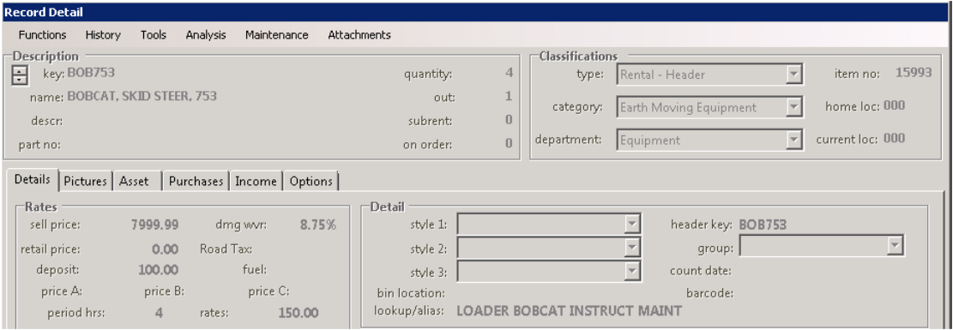Viewport: 953px width, 330px height.
Task: Click the subrent value 0
Action: coord(510,120)
